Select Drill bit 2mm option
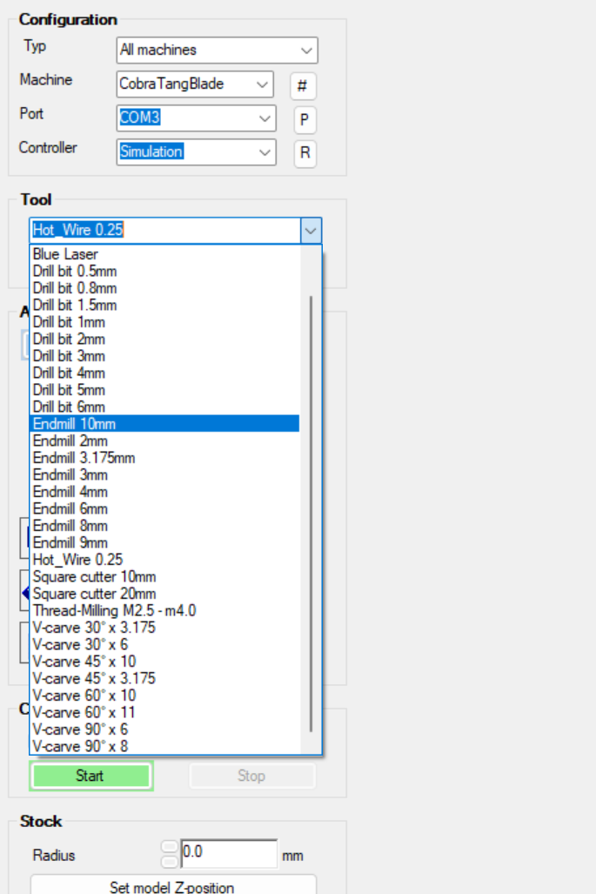Screen dimensions: 596x894 pyautogui.click(x=164, y=339)
